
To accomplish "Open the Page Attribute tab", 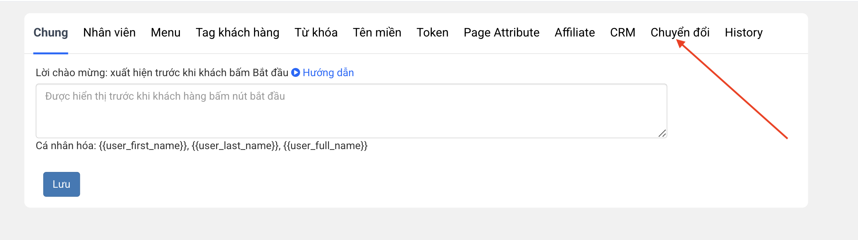I will [x=501, y=33].
